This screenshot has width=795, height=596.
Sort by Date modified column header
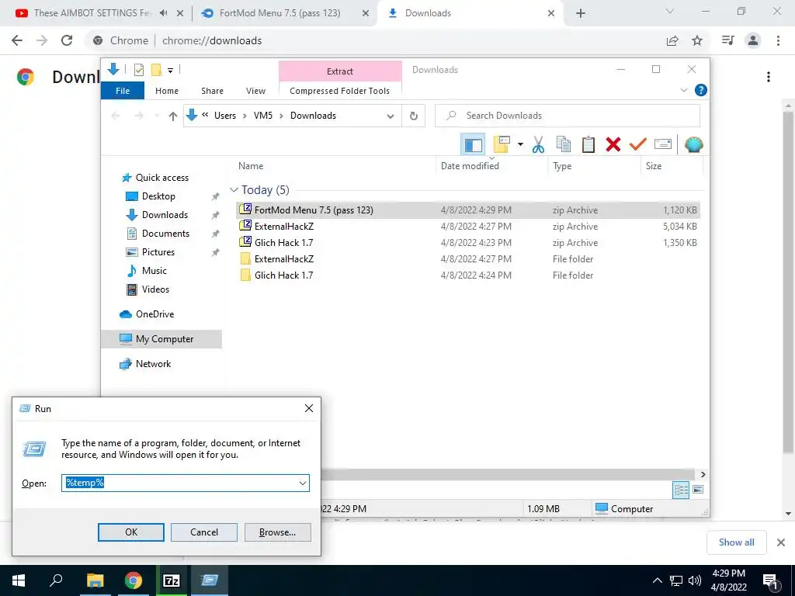[491, 166]
